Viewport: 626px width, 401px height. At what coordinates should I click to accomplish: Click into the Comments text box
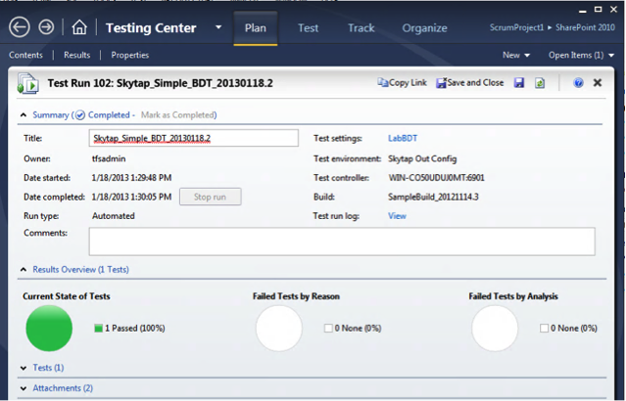(342, 242)
